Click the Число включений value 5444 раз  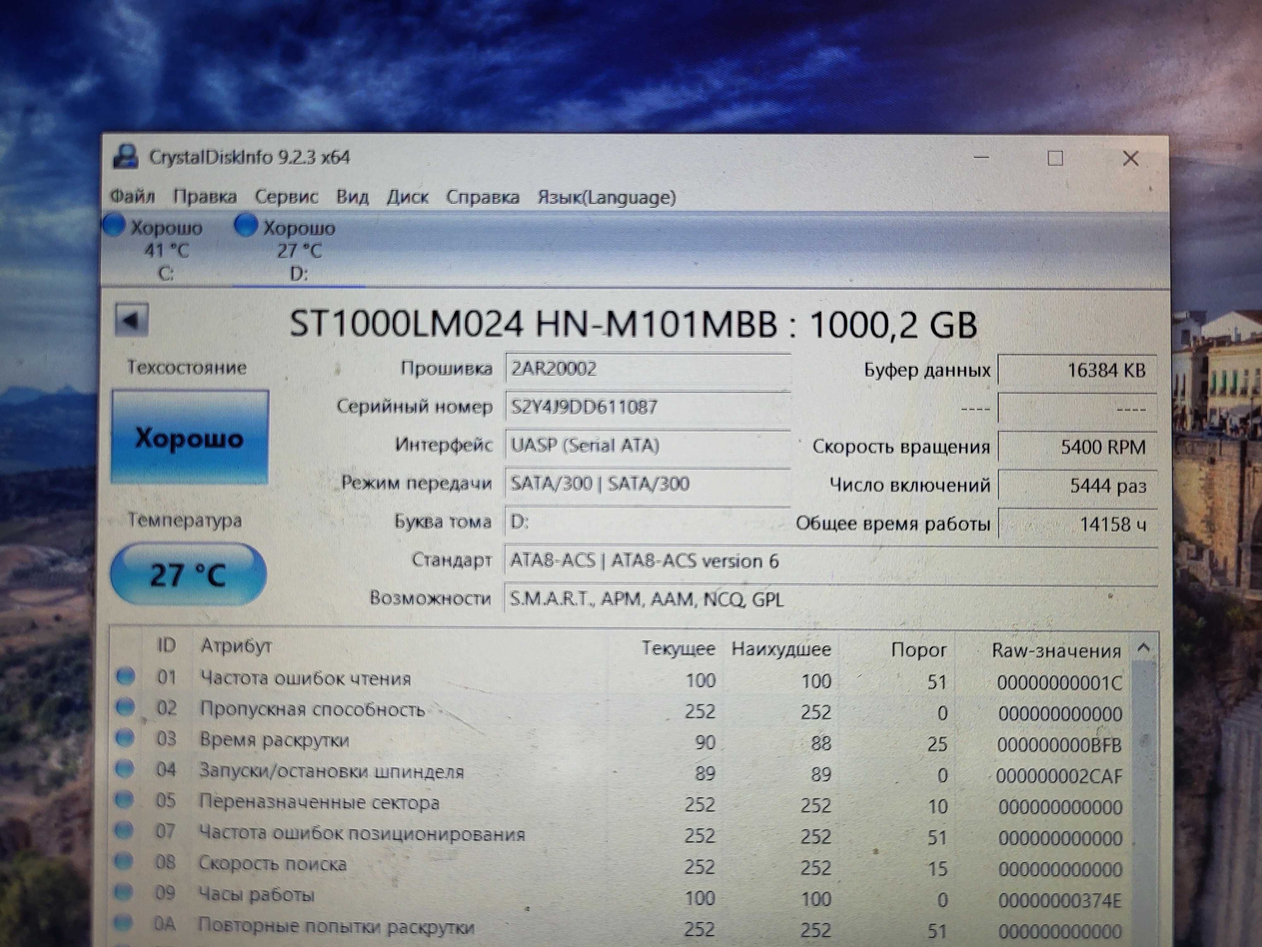point(1077,486)
